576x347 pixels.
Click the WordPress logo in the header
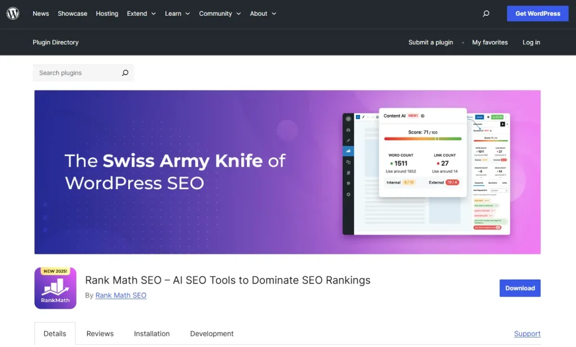[12, 13]
